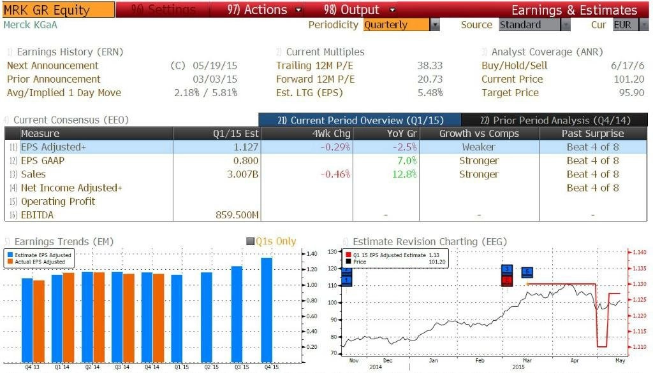The height and width of the screenshot is (373, 653).
Task: Click Stronger in the EPS GAAP row
Action: (479, 161)
